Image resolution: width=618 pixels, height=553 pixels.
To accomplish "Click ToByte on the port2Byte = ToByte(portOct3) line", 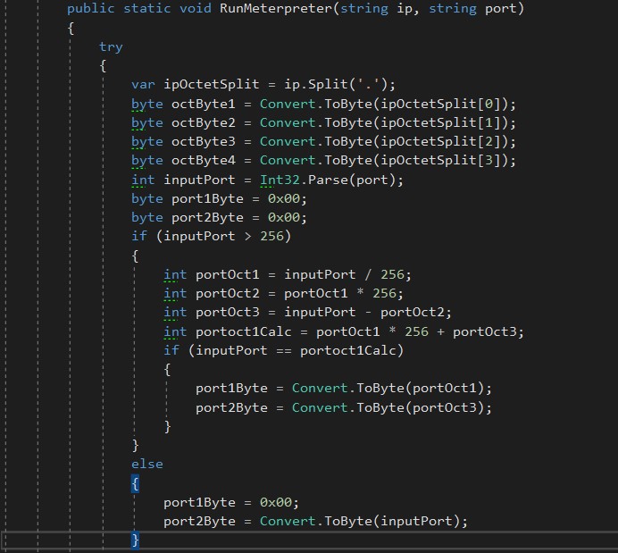I will pyautogui.click(x=380, y=407).
